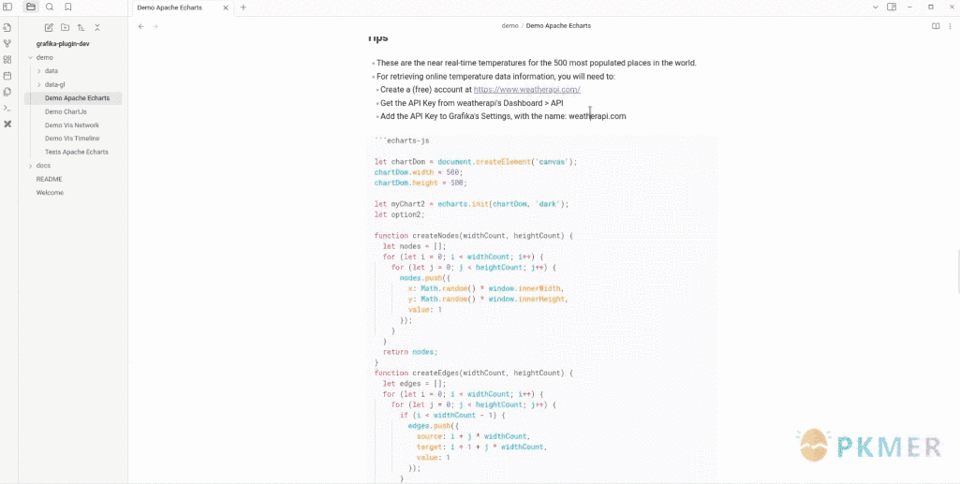The image size is (960, 484).
Task: Collapse all folders in file explorer
Action: (97, 28)
